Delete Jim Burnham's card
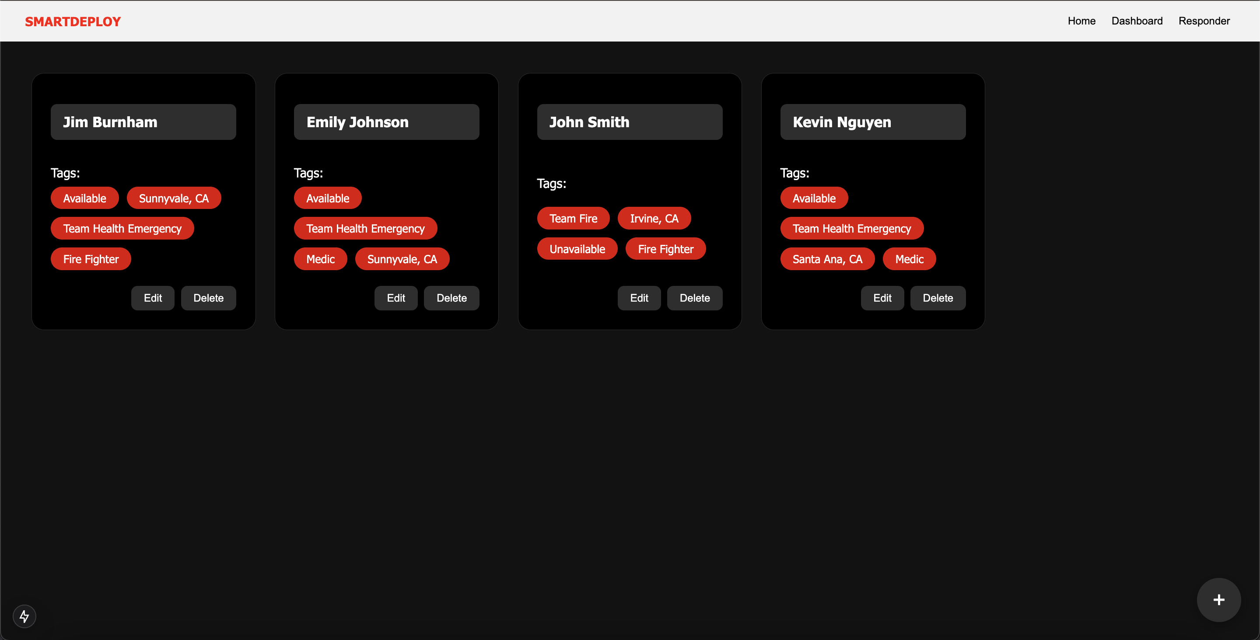1260x640 pixels. pos(208,298)
